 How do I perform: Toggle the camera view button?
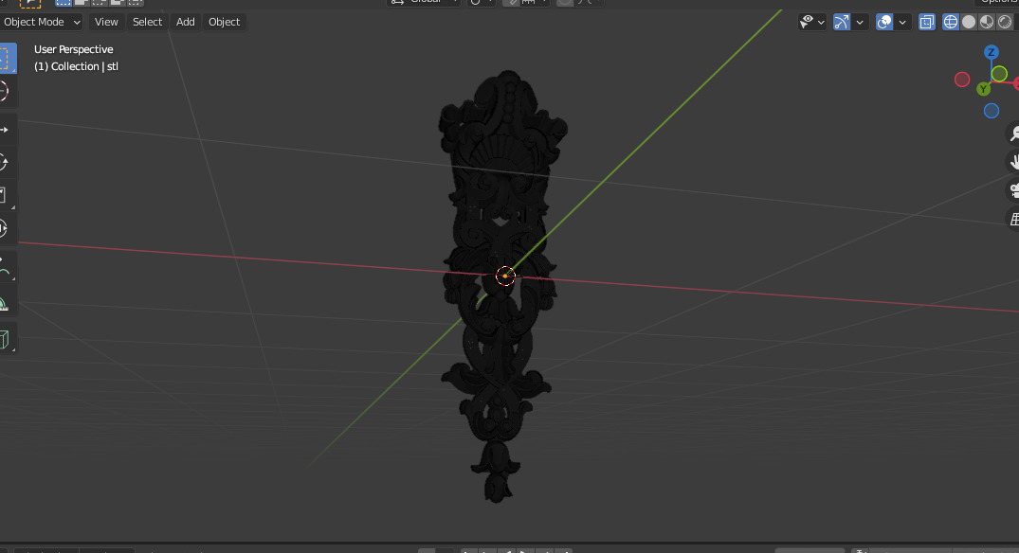1012,190
